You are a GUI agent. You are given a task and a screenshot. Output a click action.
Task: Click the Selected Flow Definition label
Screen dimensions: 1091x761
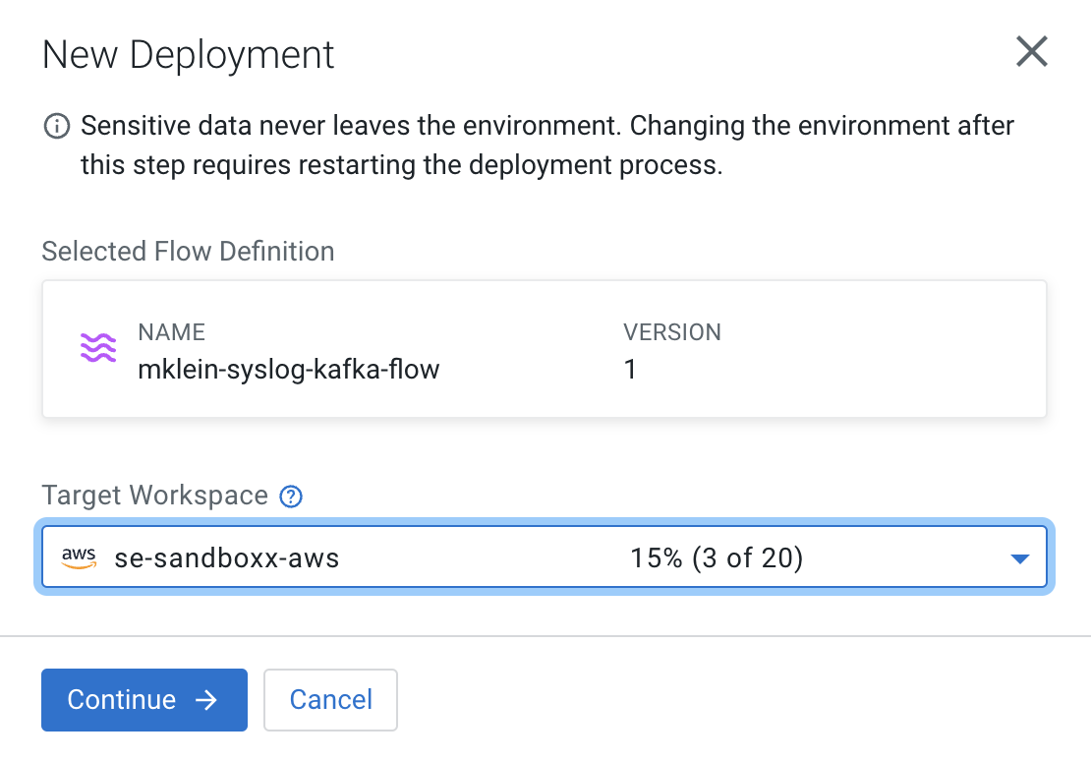(188, 252)
